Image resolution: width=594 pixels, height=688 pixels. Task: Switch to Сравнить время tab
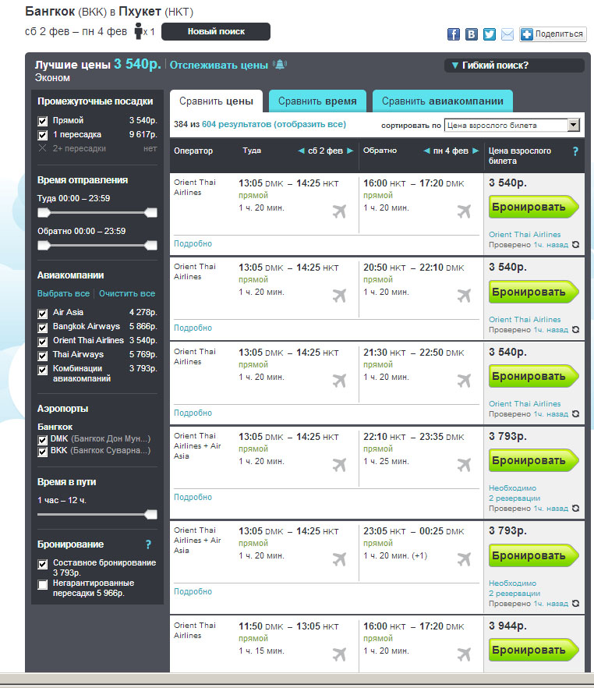[317, 101]
